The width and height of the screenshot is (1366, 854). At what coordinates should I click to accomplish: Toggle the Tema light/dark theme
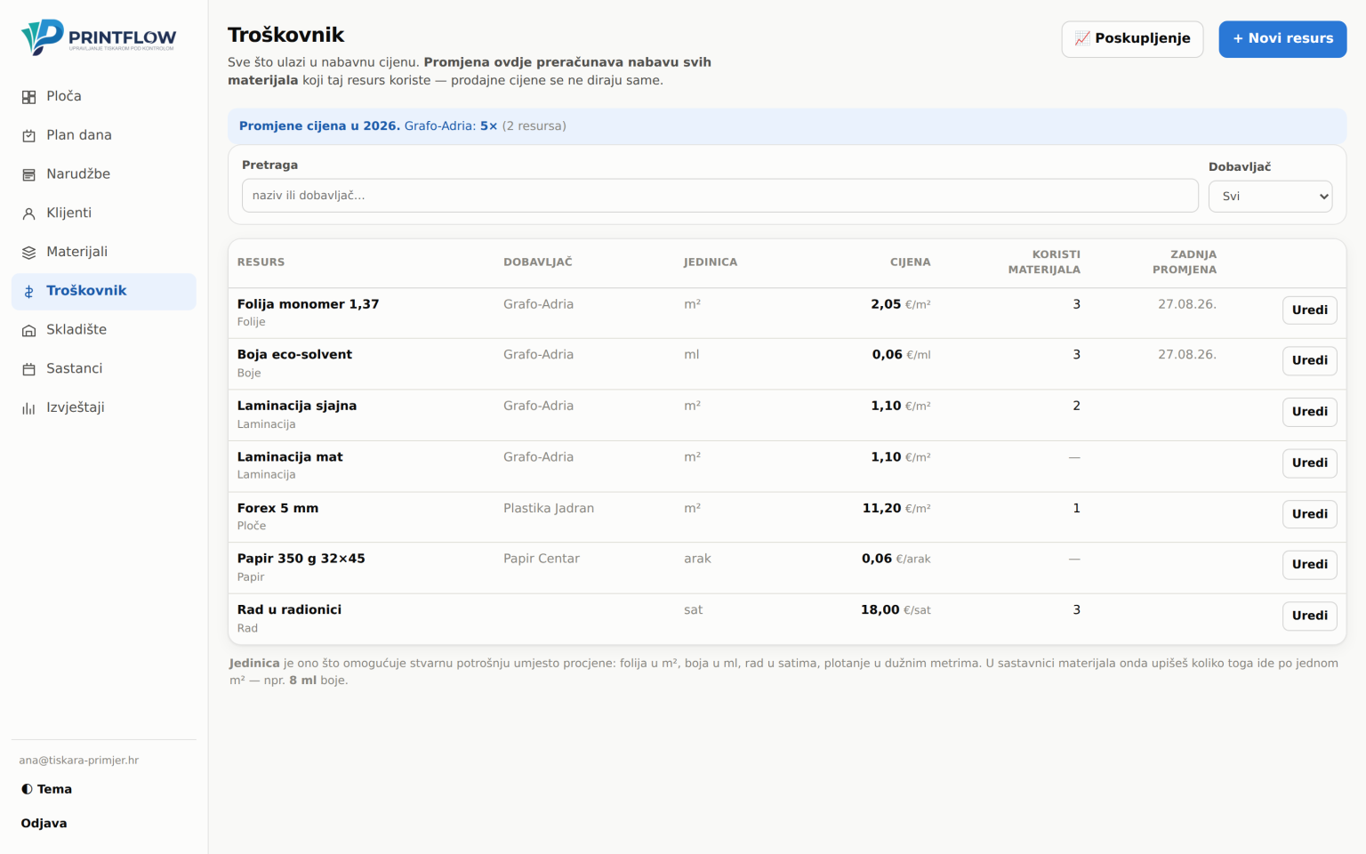click(46, 789)
